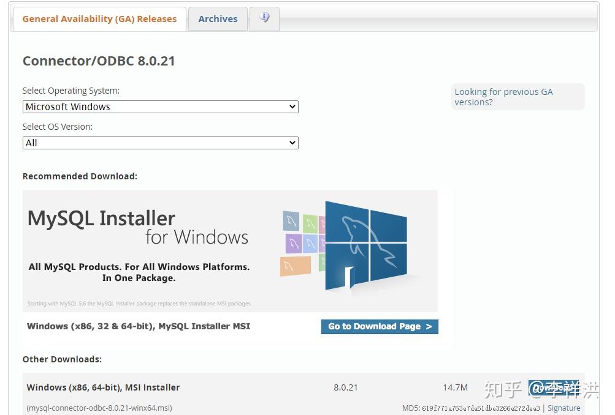This screenshot has height=415, width=615.
Task: Click the mysql-connector-odbc-8.0.21-winx64.msi filename
Action: point(99,408)
